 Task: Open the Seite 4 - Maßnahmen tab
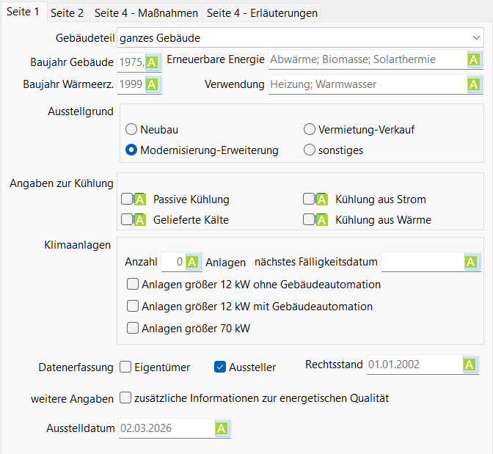[146, 13]
